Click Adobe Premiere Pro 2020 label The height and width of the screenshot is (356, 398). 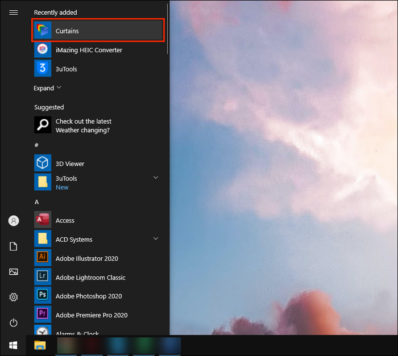[92, 315]
